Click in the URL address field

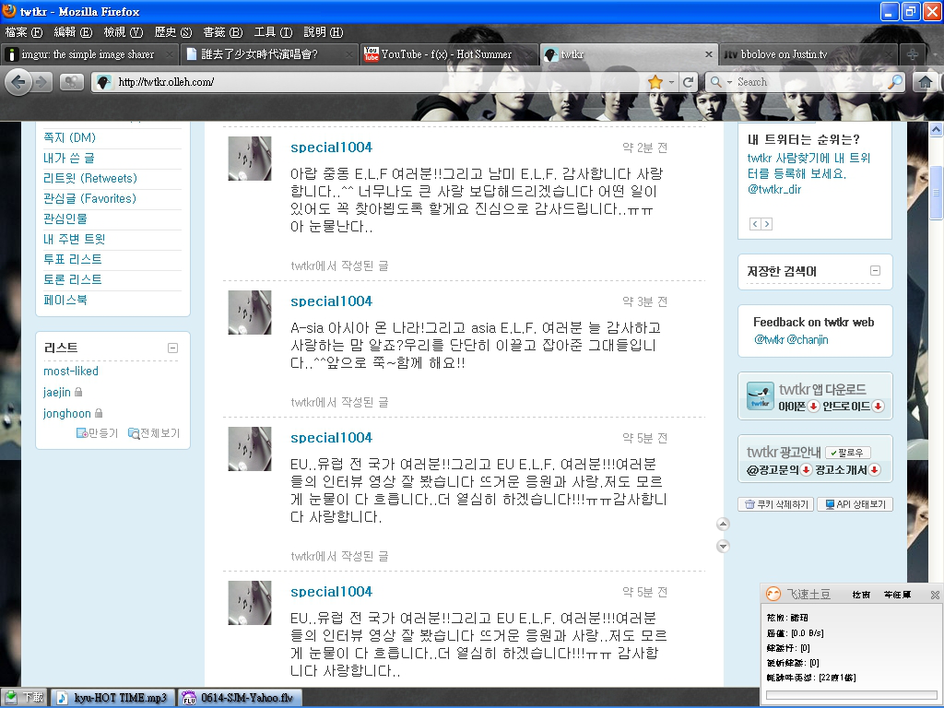[379, 82]
